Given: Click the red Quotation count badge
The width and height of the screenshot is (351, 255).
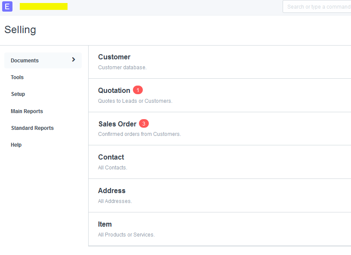Looking at the screenshot, I should [x=138, y=90].
